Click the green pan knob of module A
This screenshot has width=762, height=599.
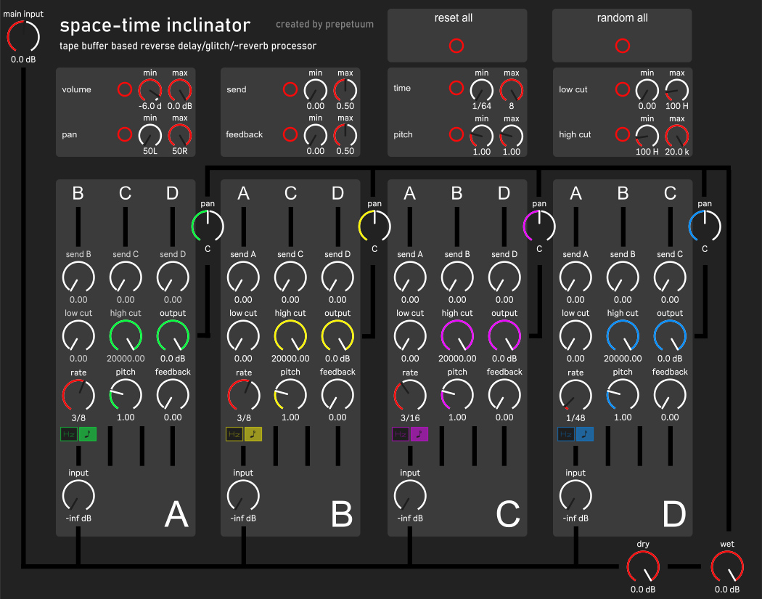208,226
